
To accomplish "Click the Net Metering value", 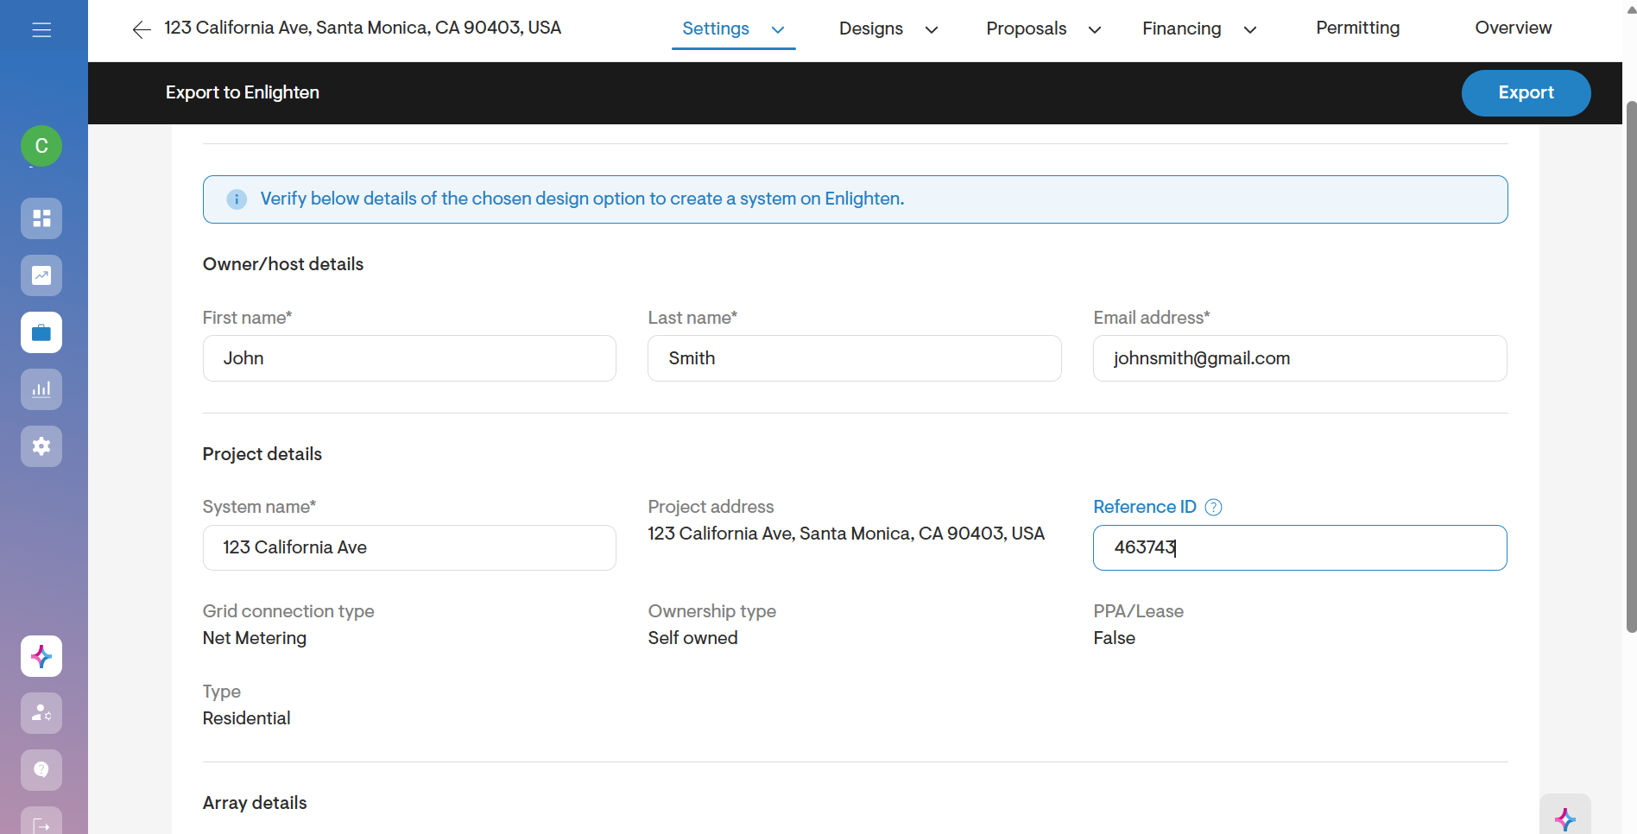I will tap(255, 638).
